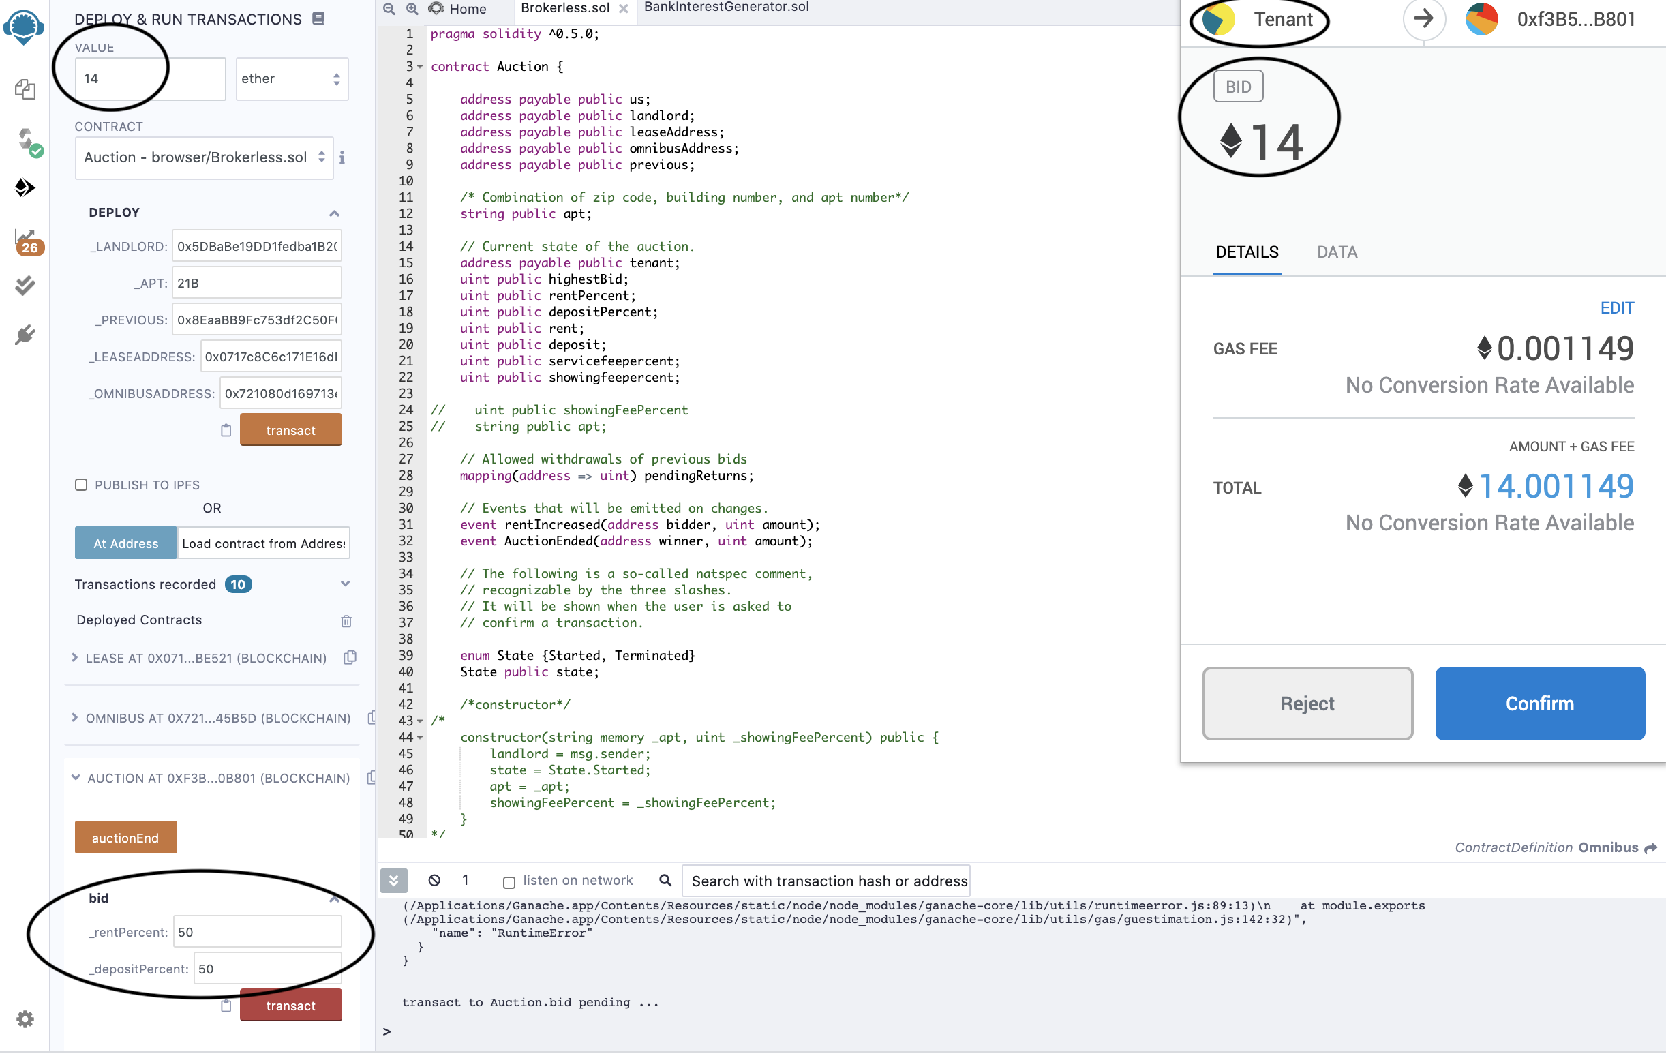This screenshot has width=1666, height=1058.
Task: Collapse the AUCTION AT 0XF3B...0B801 contract
Action: (76, 777)
